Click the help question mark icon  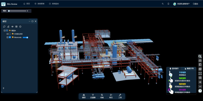coord(200,91)
